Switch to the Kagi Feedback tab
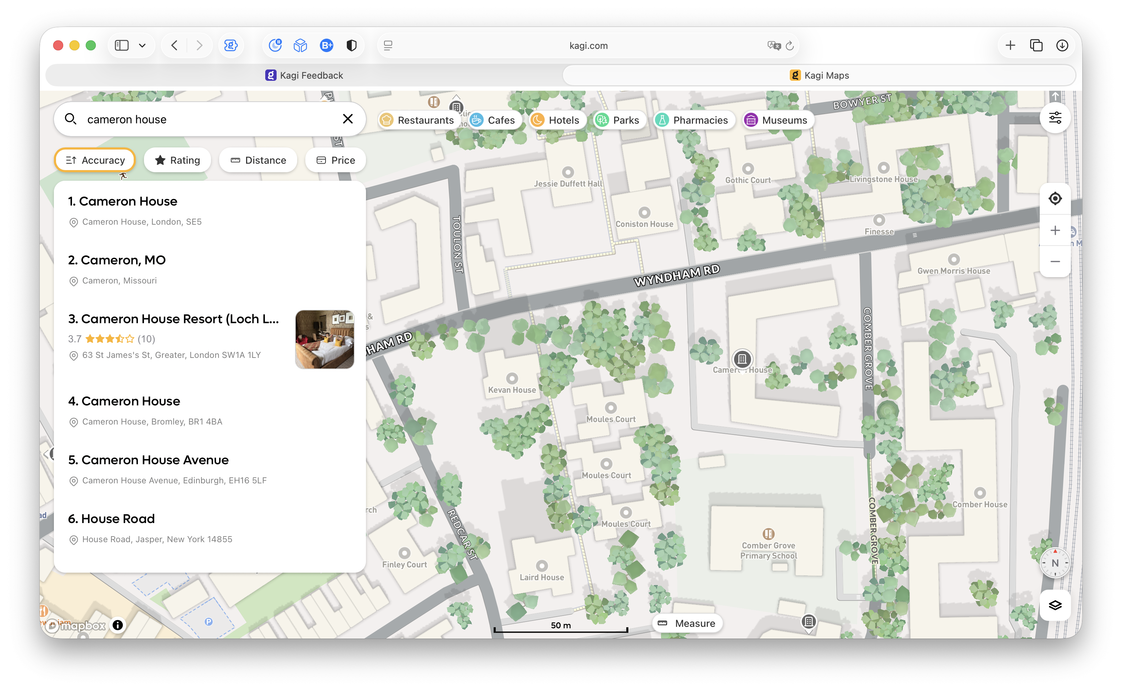Viewport: 1122px width, 691px height. click(304, 75)
